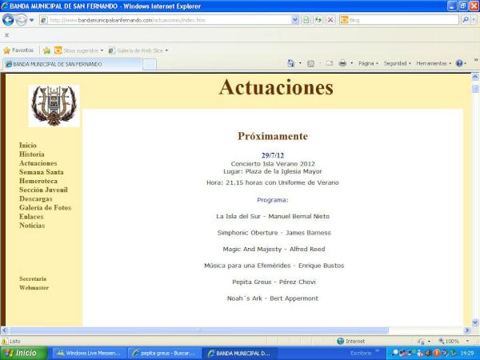This screenshot has width=480, height=360.
Task: Open the search provider dropdown arrow
Action: pos(474,20)
